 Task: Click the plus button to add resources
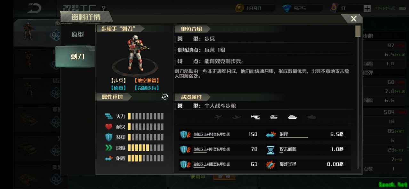(x=367, y=9)
